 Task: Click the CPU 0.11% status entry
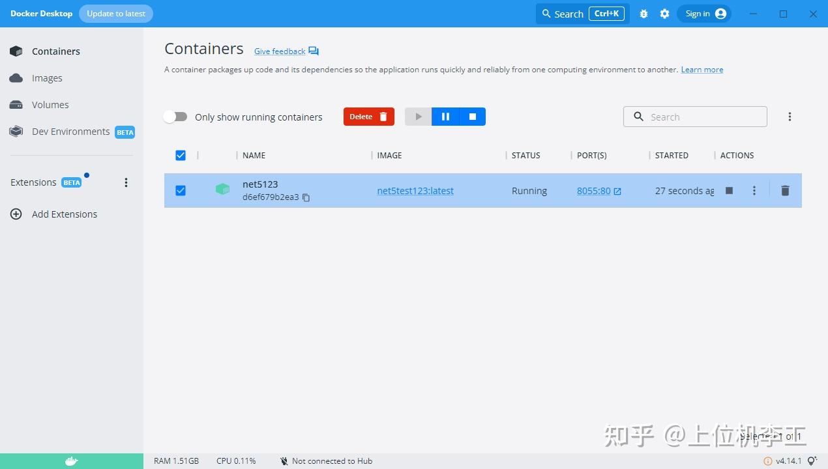pyautogui.click(x=236, y=461)
